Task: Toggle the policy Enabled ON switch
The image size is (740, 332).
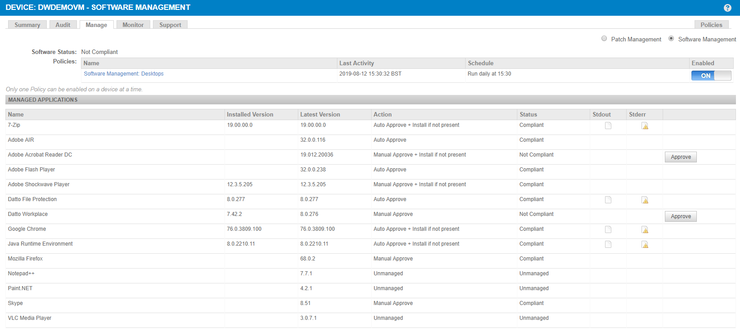Action: pyautogui.click(x=711, y=76)
